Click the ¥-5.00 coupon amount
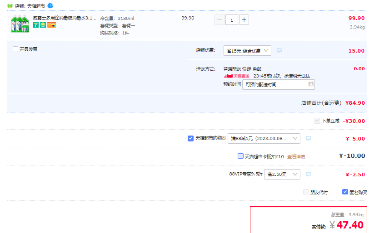Viewport: 384px width, 233px height. [x=355, y=139]
